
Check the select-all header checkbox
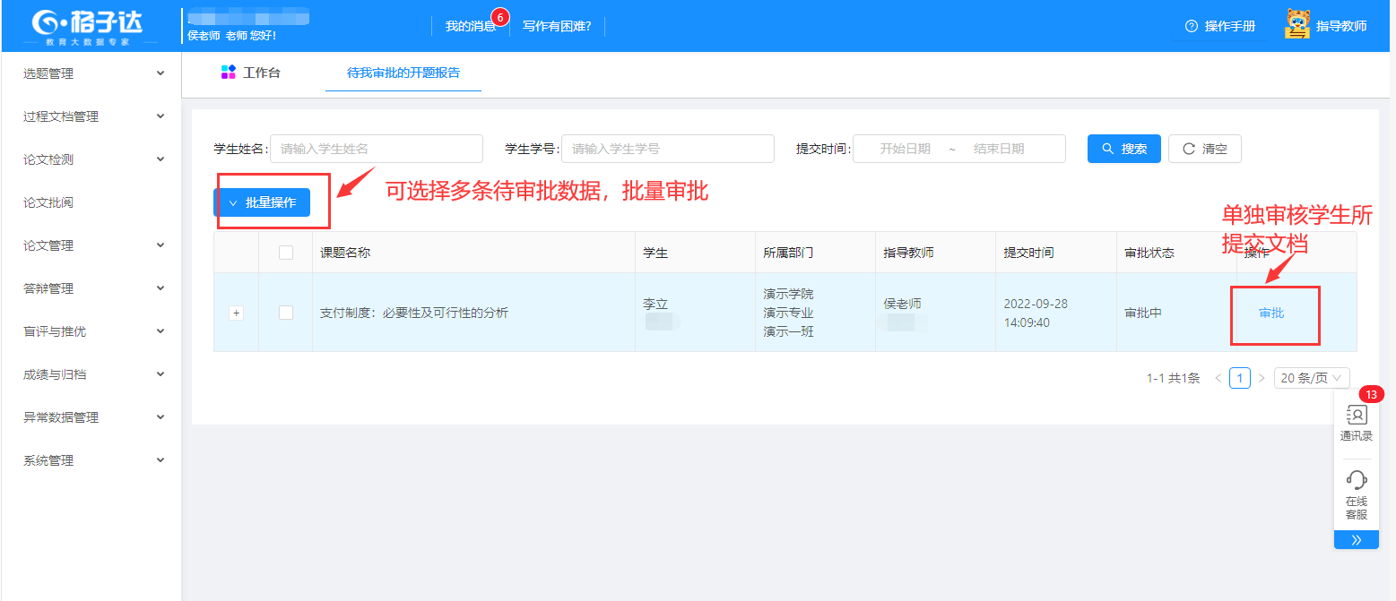(x=286, y=253)
